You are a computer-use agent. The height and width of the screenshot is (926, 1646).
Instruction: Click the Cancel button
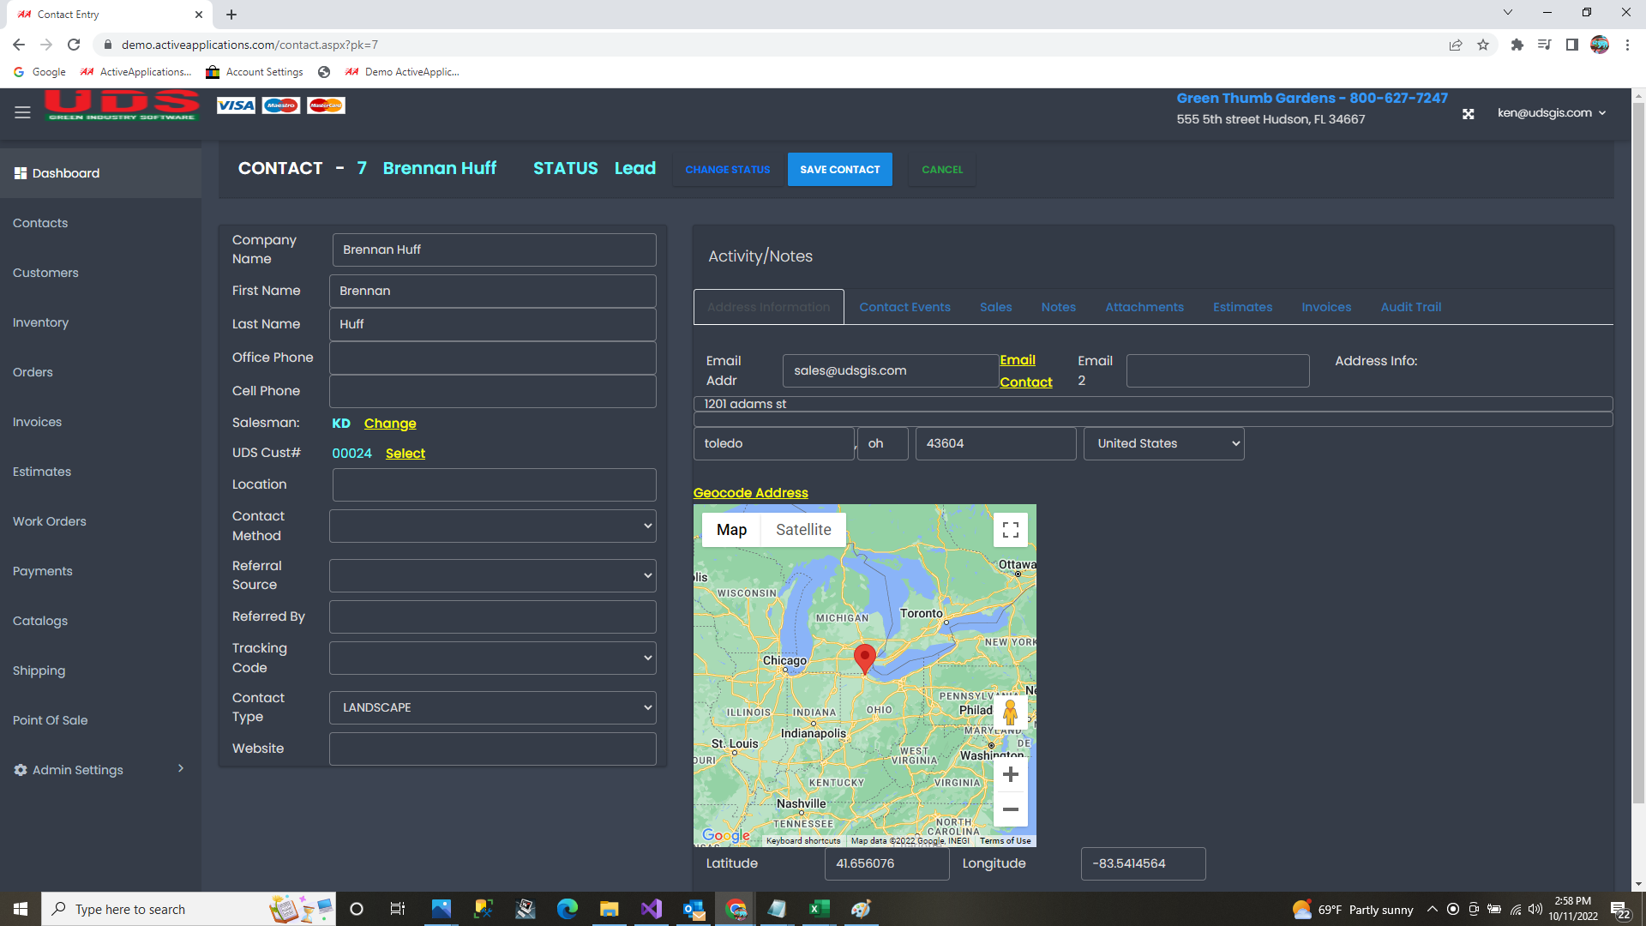coord(942,169)
